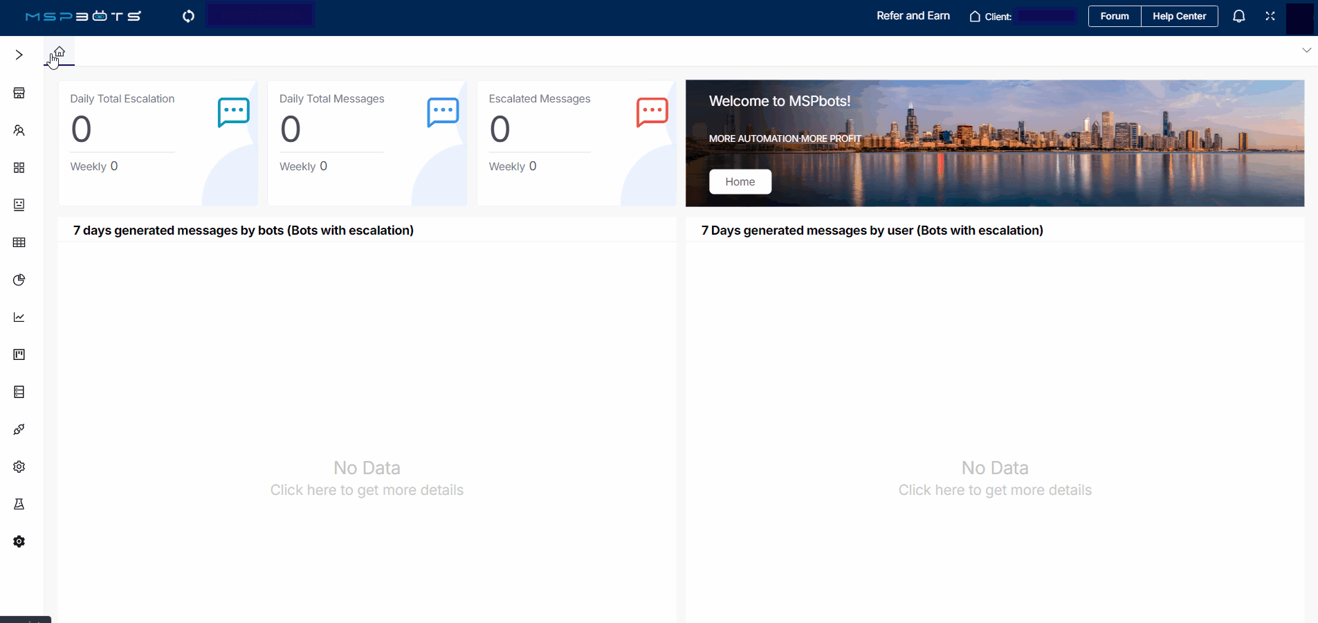Toggle fullscreen mode icon
The height and width of the screenshot is (623, 1318).
[x=1270, y=16]
